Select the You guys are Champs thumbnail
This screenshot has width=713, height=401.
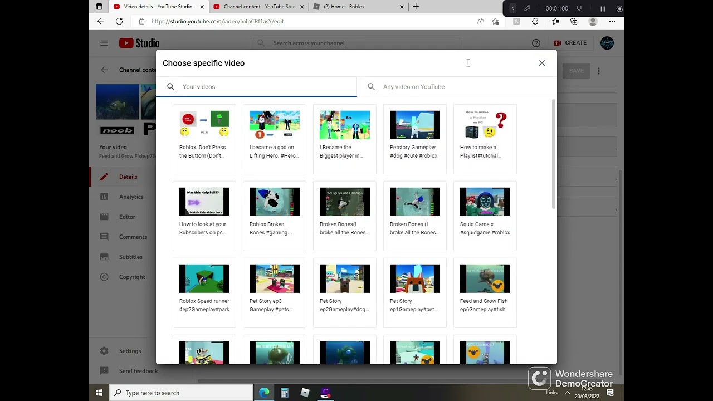click(x=345, y=202)
